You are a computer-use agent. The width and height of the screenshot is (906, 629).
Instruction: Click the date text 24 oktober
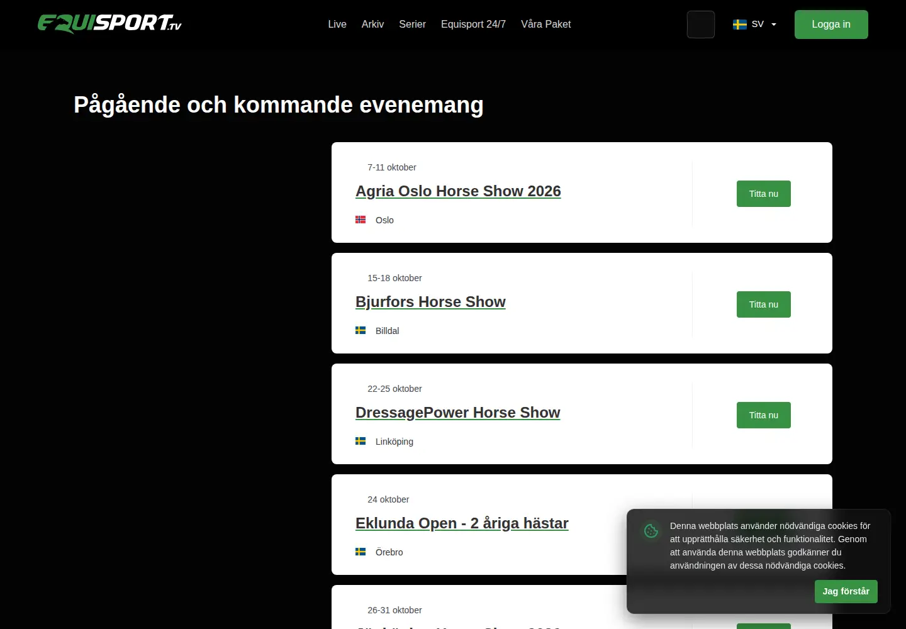click(x=388, y=499)
